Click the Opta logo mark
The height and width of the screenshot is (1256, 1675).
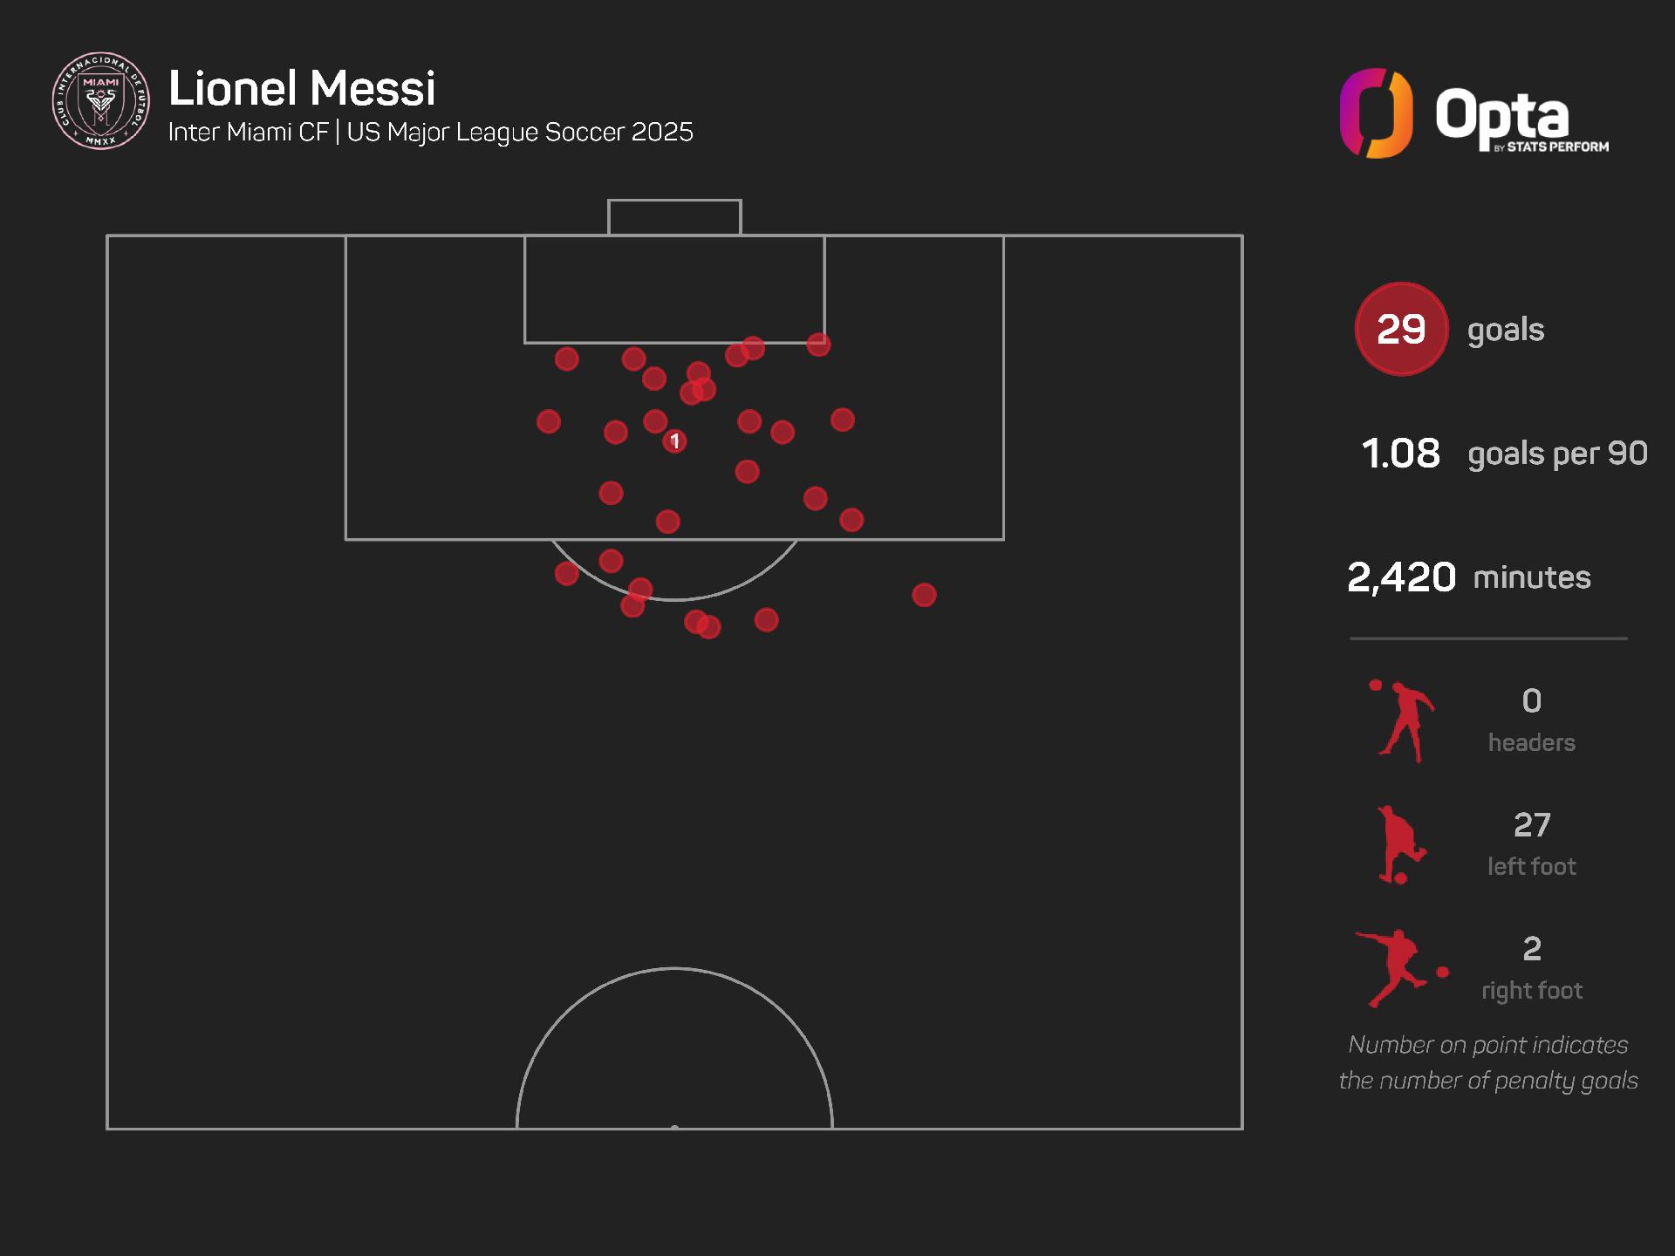coord(1376,113)
